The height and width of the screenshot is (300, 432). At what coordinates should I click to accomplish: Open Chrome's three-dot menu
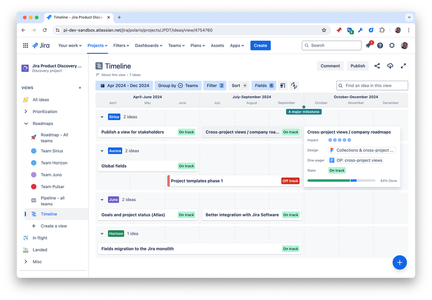coord(409,30)
